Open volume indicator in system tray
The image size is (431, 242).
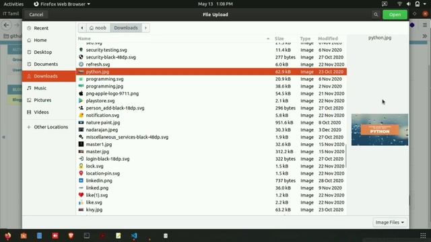point(409,4)
